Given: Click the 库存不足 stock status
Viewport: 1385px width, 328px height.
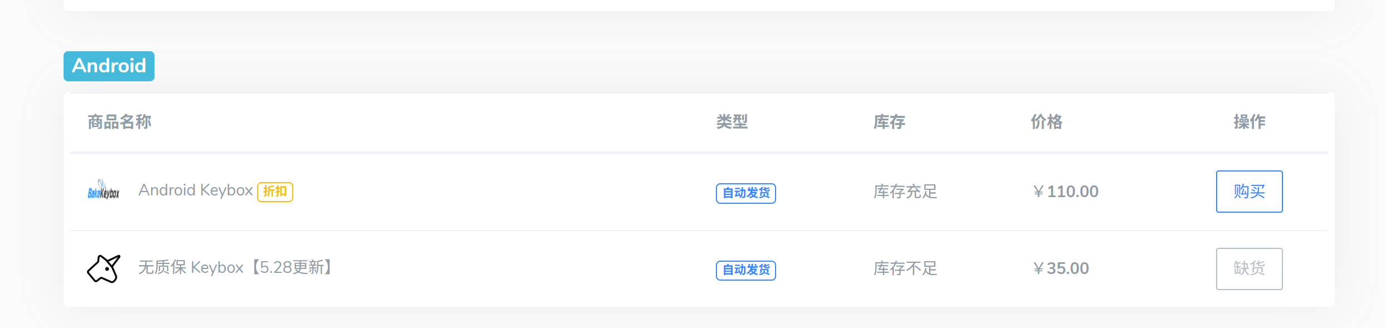Looking at the screenshot, I should coord(905,268).
